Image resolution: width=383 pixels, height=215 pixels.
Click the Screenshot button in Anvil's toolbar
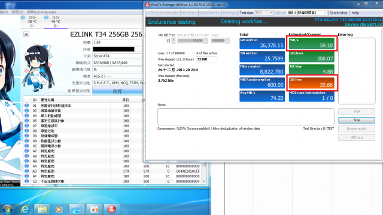point(339,13)
